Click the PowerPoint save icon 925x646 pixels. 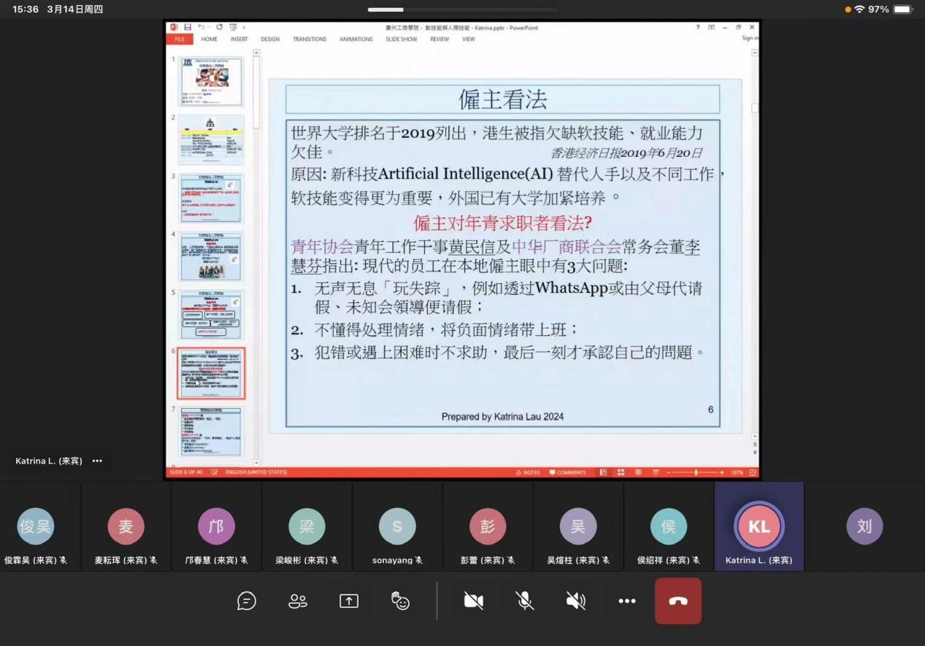[x=188, y=28]
